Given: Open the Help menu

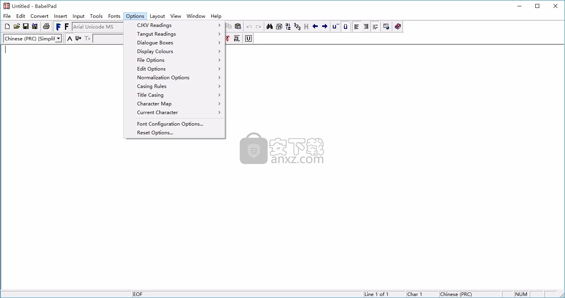Looking at the screenshot, I should (x=216, y=16).
